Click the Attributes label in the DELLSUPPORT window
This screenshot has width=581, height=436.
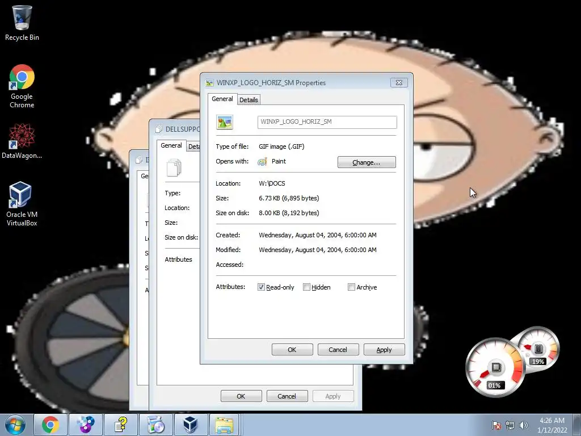(178, 259)
